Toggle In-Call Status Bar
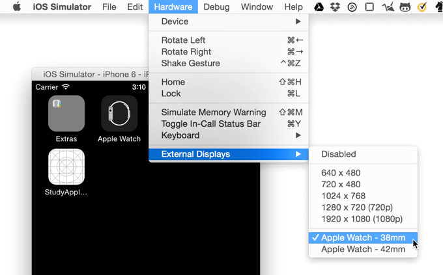 tap(229, 124)
